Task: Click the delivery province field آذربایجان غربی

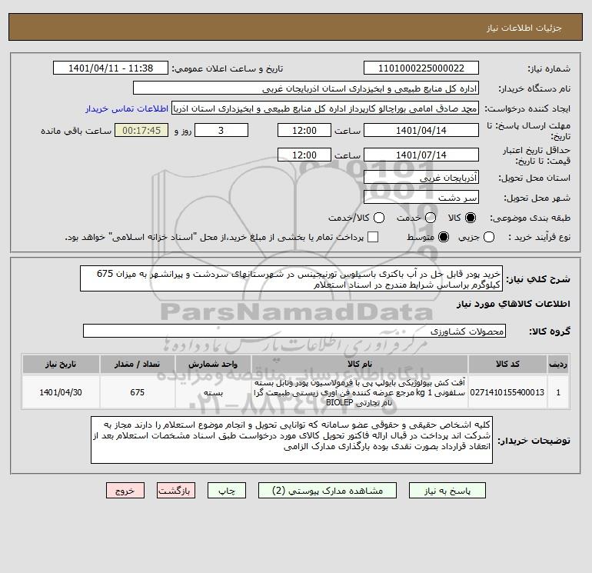Action: [x=421, y=177]
